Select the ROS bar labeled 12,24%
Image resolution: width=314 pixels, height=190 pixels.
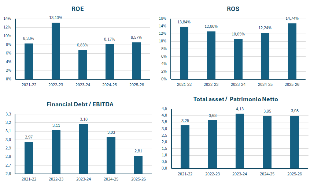tap(265, 56)
